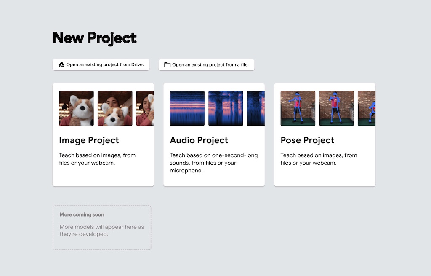Select the second audio spectrogram thumbnail
The height and width of the screenshot is (276, 431).
click(226, 108)
